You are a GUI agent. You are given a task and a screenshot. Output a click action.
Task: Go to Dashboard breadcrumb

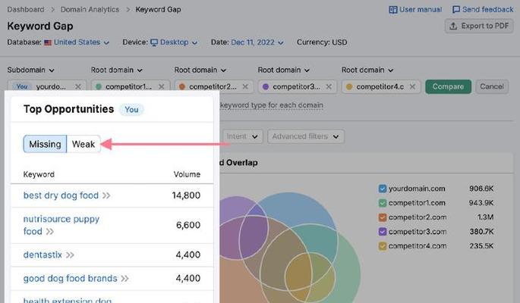click(x=26, y=10)
